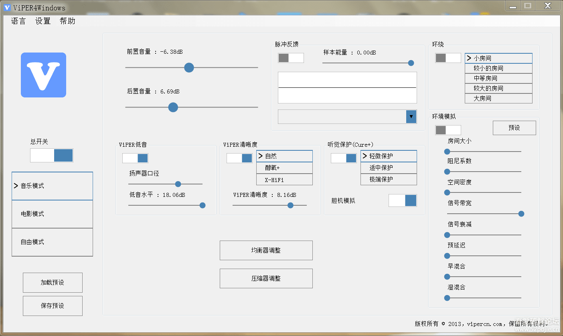The image size is (563, 336).
Task: Close the ViPER4Windows window
Action: click(547, 6)
